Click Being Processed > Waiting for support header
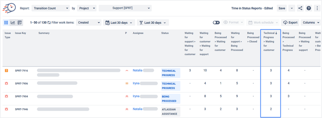The width and height of the screenshot is (322, 118). point(305,42)
